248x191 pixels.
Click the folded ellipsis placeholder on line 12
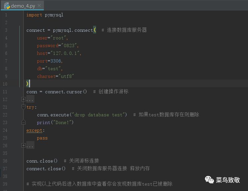(30, 100)
